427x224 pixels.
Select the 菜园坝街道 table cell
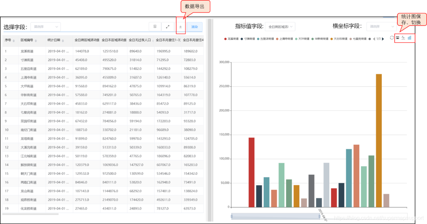32,121
